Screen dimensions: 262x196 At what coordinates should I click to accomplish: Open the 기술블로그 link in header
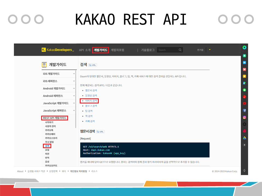tap(148, 50)
